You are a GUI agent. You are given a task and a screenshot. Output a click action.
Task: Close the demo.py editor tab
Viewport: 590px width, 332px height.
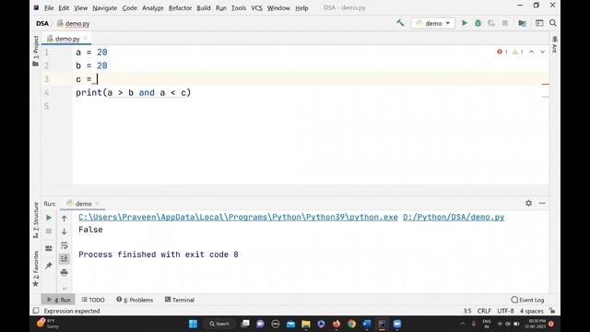[x=86, y=39]
